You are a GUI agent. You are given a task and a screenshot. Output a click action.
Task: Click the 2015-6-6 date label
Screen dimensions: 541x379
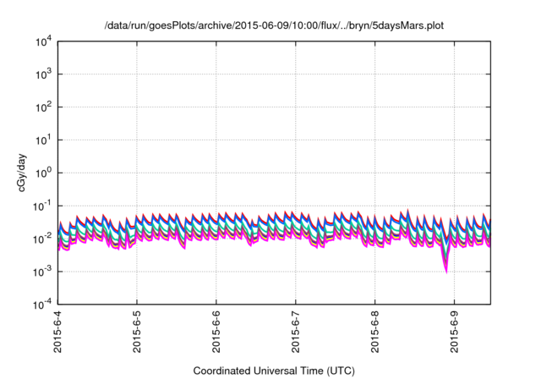coord(216,332)
